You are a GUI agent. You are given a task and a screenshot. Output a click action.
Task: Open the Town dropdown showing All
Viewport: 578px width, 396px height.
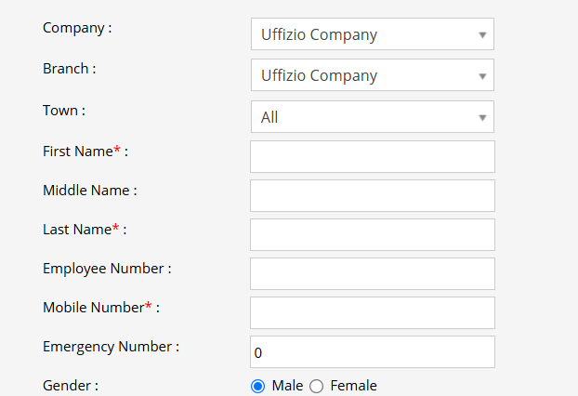pos(372,117)
